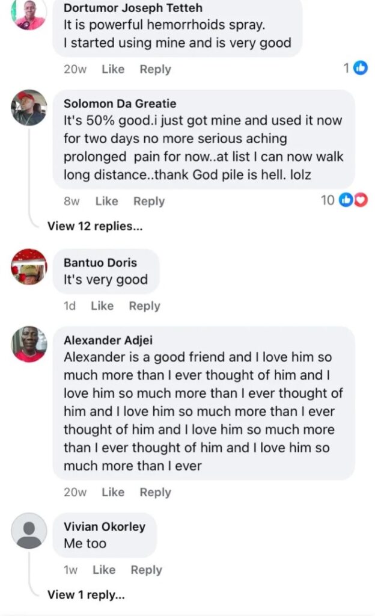
Task: View the 10 reactions count on Solomon's comment
Action: (328, 200)
